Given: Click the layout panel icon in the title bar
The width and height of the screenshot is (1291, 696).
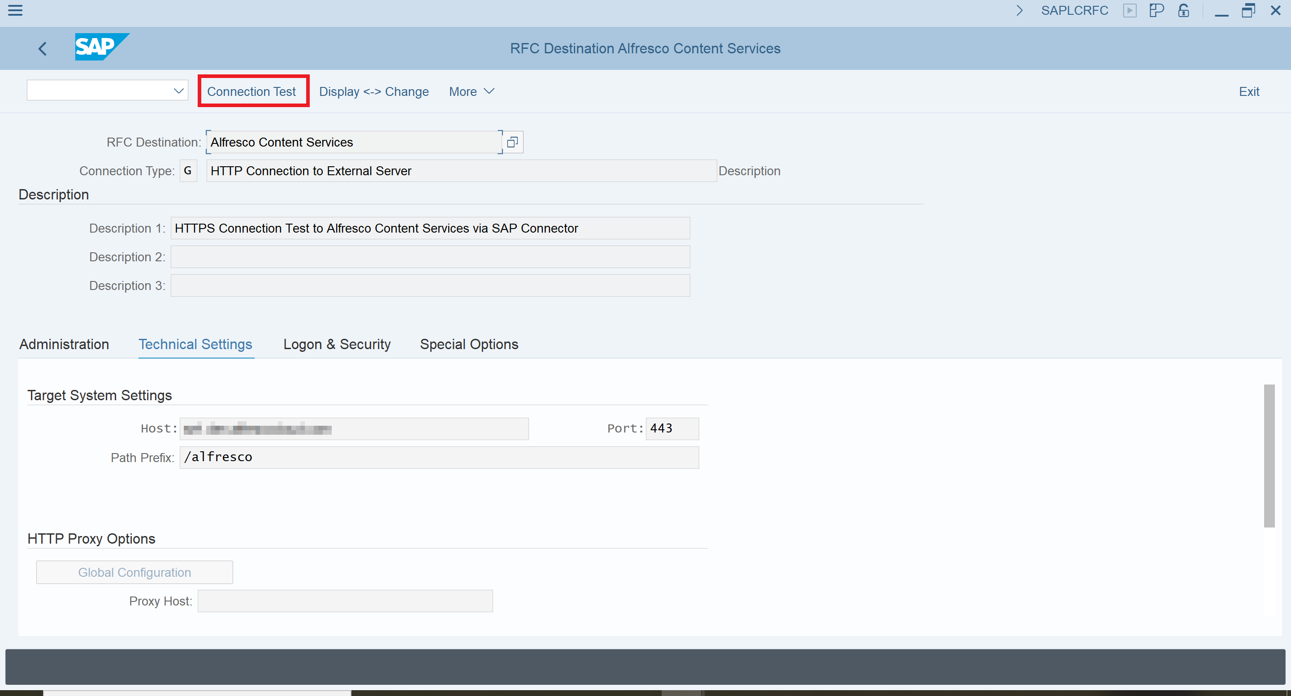Looking at the screenshot, I should (1156, 10).
